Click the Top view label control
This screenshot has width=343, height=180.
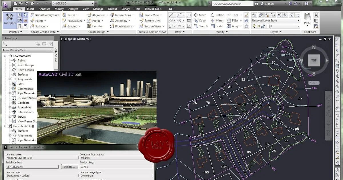click(69, 39)
